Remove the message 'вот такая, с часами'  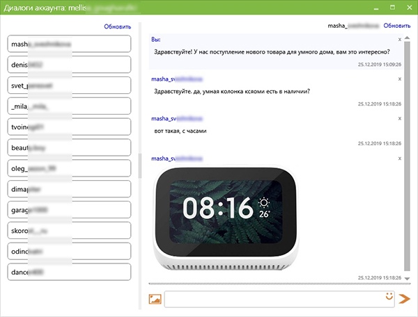tap(399, 118)
